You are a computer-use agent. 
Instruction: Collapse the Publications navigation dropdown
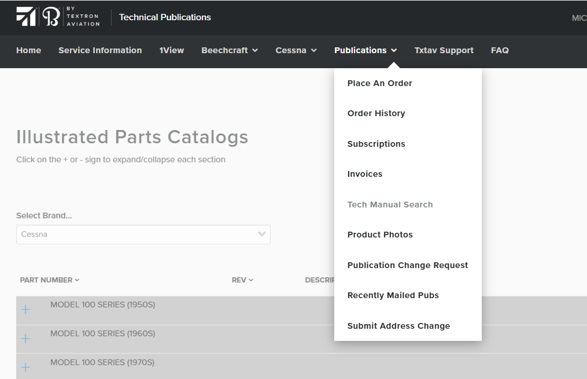point(366,50)
